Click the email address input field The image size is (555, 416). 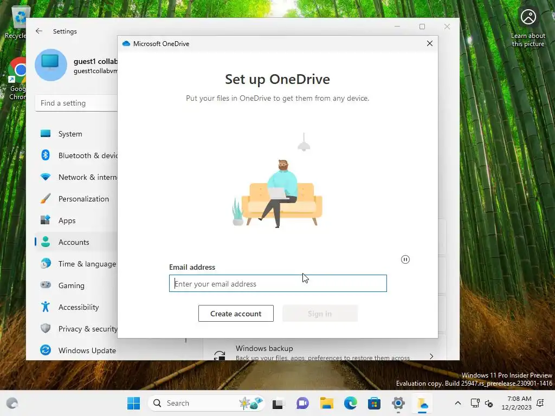click(x=278, y=283)
